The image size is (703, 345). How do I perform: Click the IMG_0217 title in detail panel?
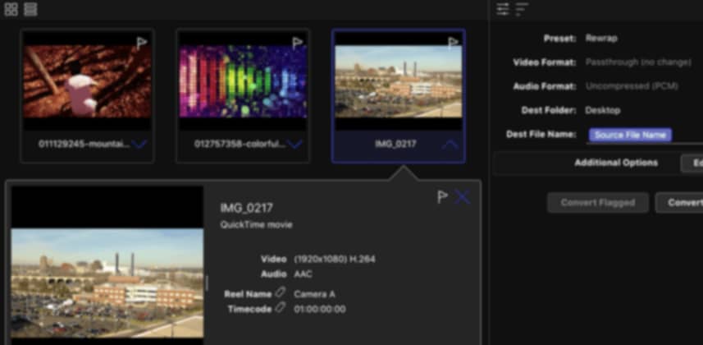tap(246, 208)
